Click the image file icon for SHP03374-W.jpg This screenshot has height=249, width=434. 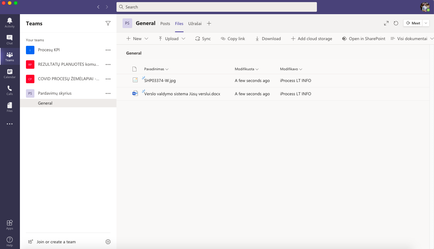pyautogui.click(x=135, y=80)
